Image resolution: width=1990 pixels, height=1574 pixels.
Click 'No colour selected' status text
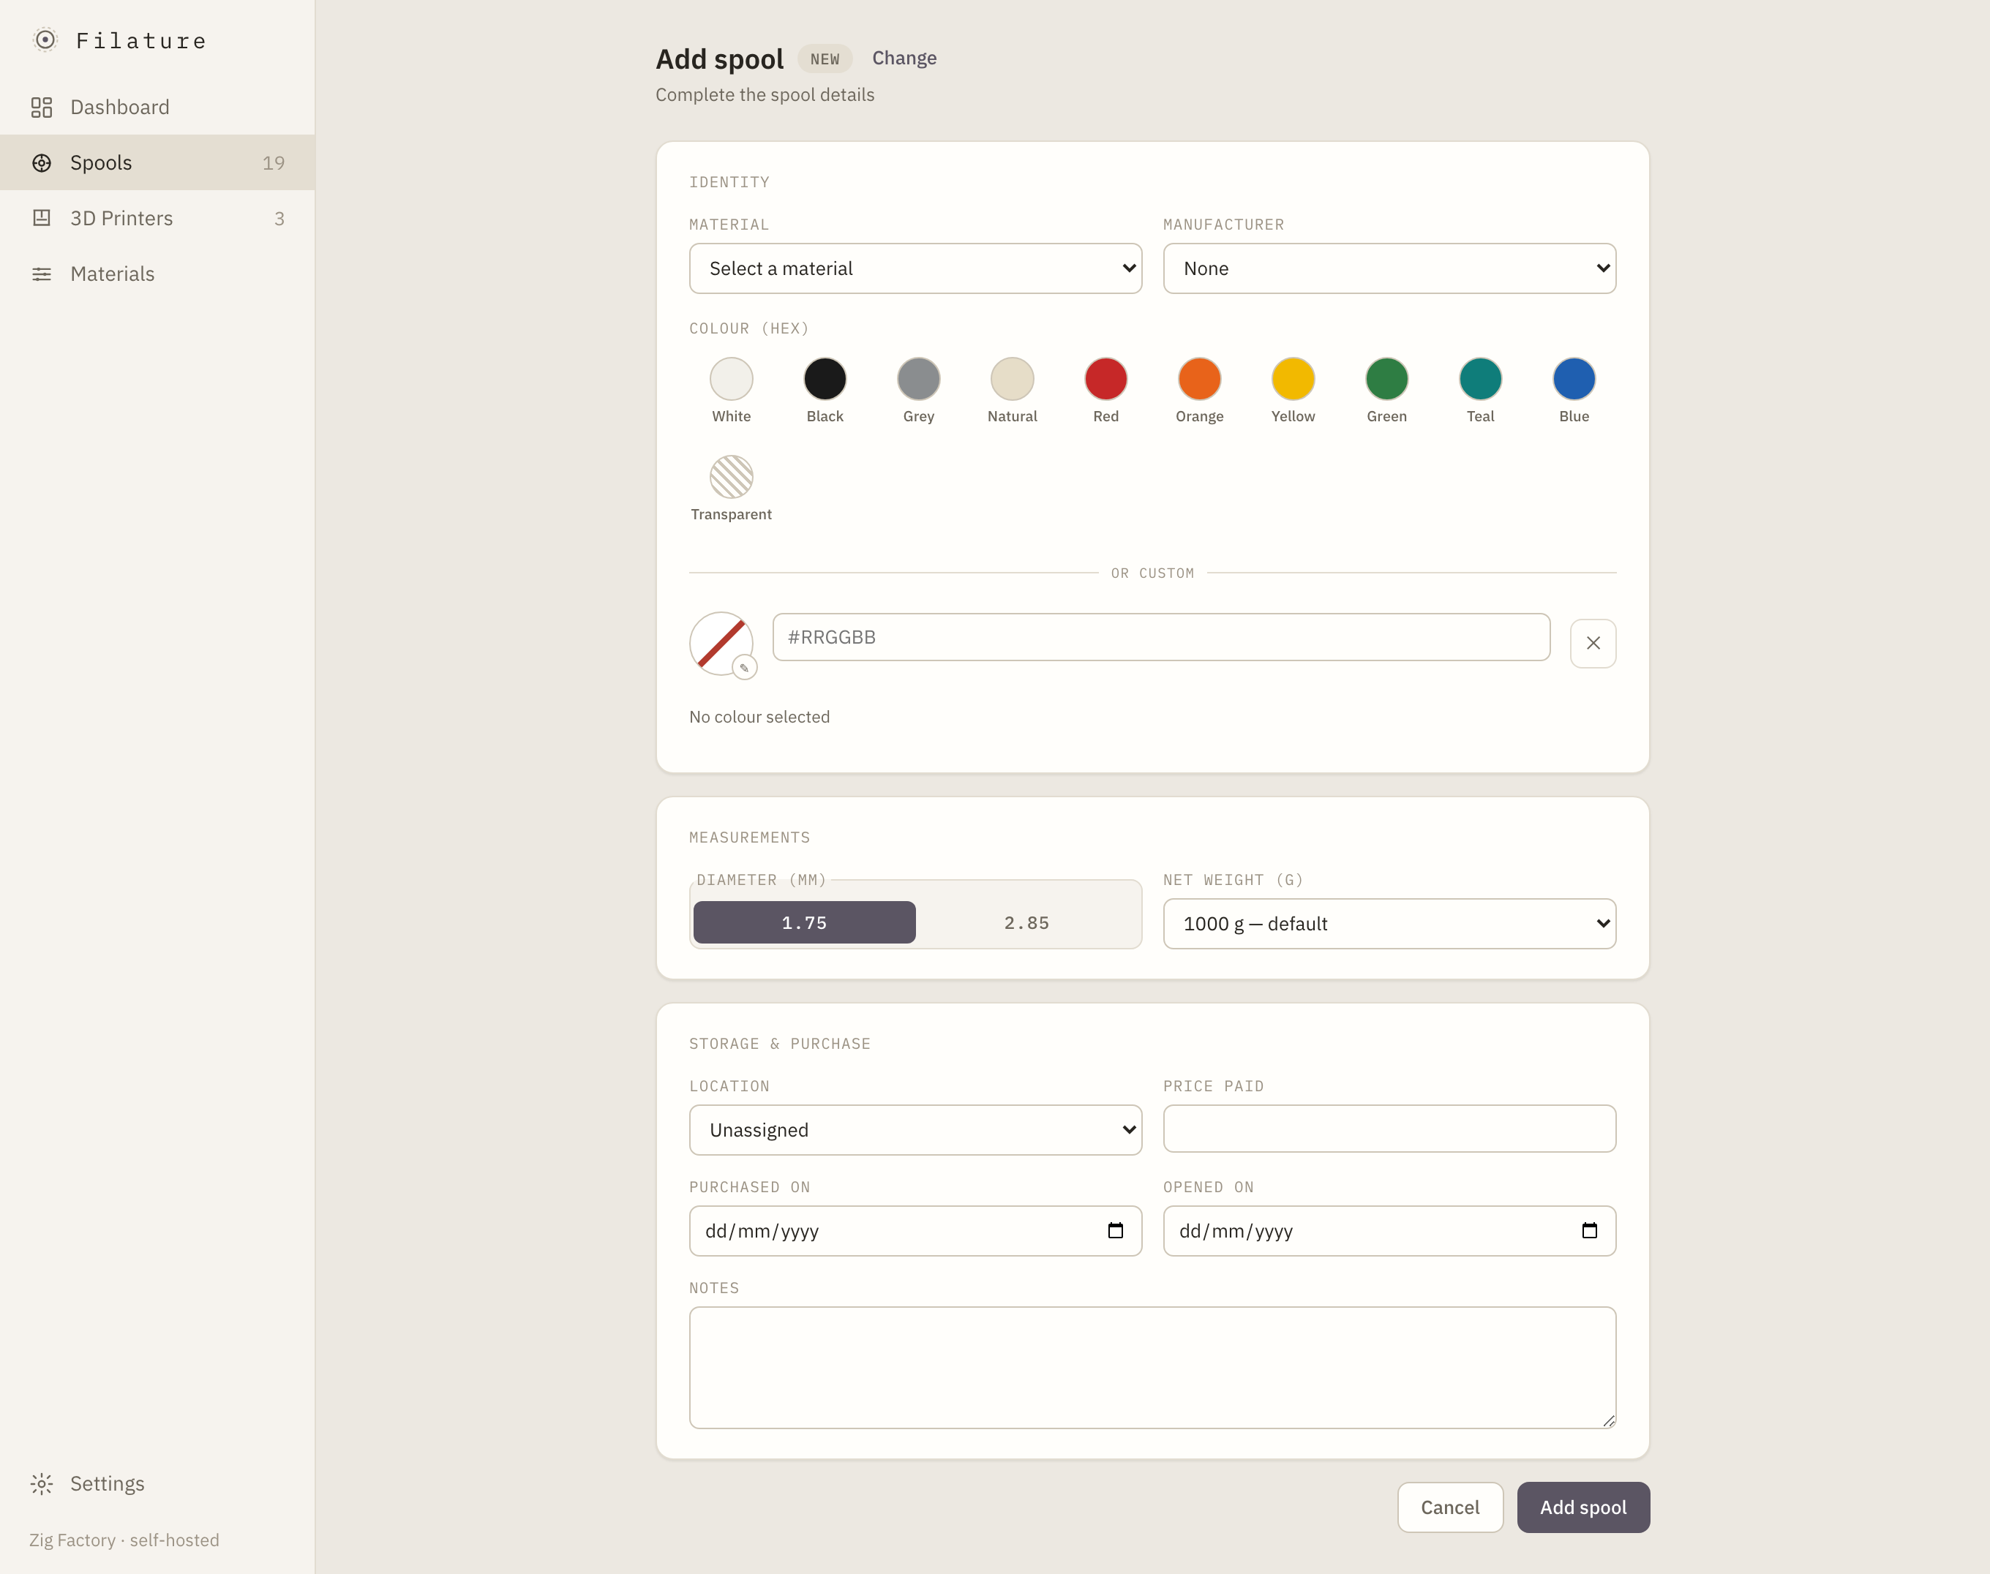759,717
